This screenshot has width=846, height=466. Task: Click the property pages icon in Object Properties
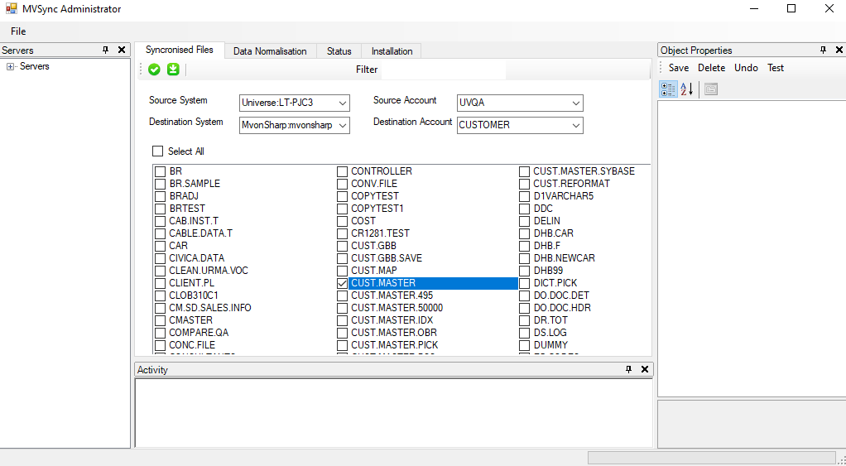[711, 89]
